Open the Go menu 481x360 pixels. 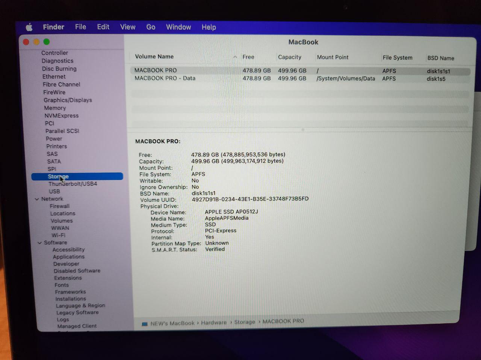pos(151,27)
